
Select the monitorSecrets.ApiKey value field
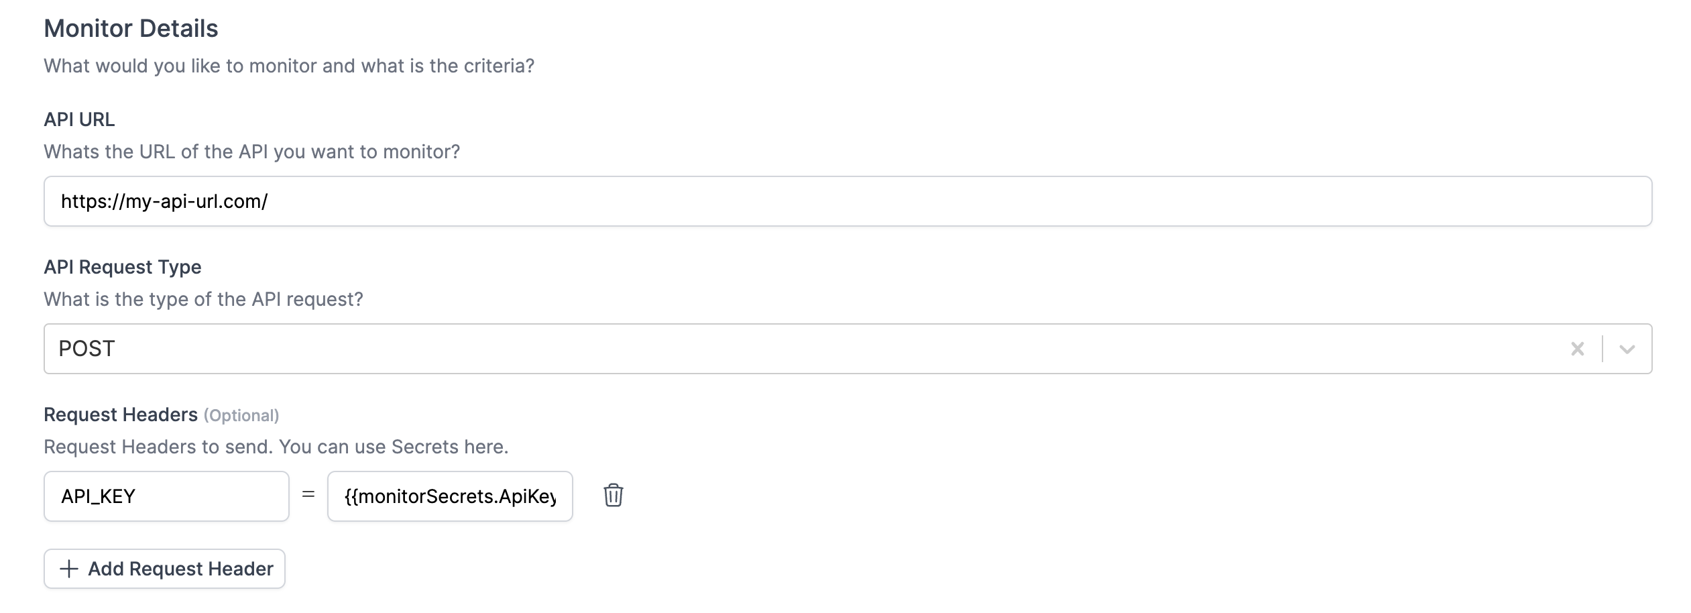(450, 496)
